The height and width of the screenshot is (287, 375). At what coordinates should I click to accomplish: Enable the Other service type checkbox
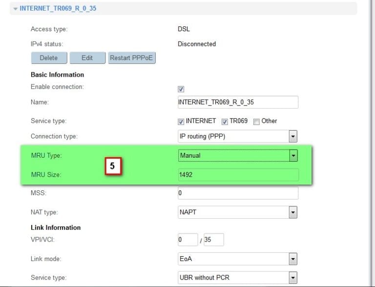256,122
